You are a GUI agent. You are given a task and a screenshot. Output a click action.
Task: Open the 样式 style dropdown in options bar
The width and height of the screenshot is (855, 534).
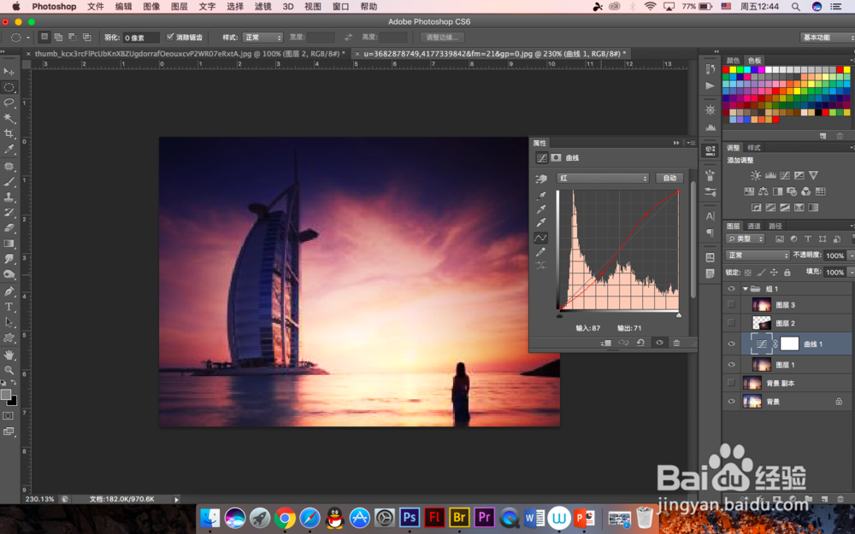[x=262, y=38]
